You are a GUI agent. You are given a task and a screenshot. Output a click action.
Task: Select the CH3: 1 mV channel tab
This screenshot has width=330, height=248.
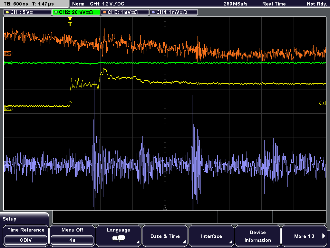coord(125,12)
